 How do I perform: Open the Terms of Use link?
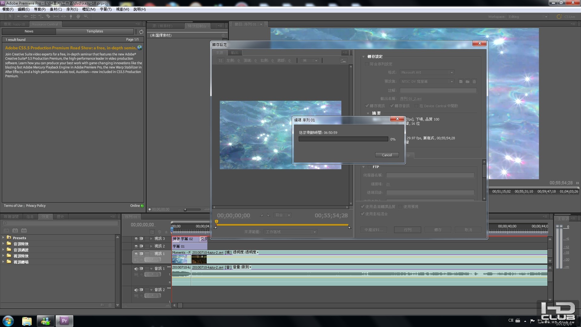pos(13,206)
